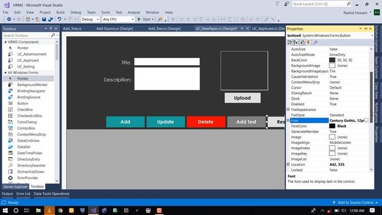Screen dimensions: 382x215
Task: Click the ForeColor black swatch
Action: 332,126
